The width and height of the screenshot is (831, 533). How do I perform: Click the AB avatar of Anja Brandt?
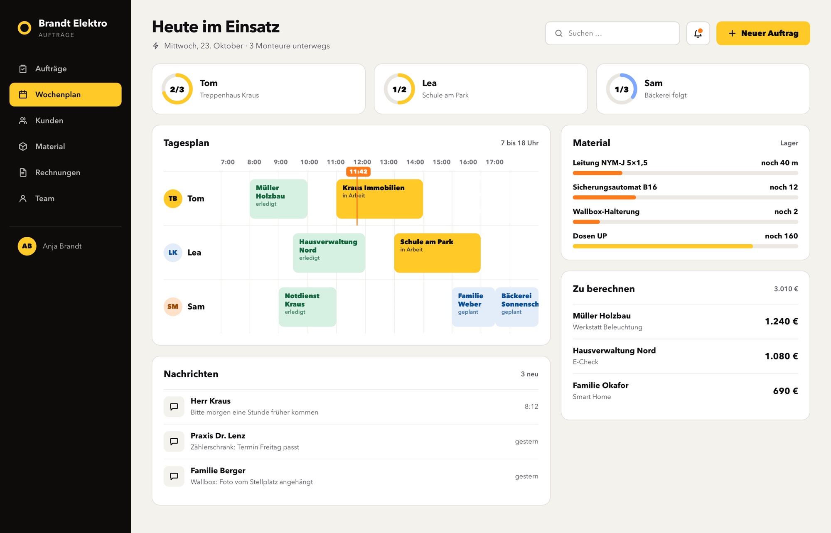pos(27,246)
